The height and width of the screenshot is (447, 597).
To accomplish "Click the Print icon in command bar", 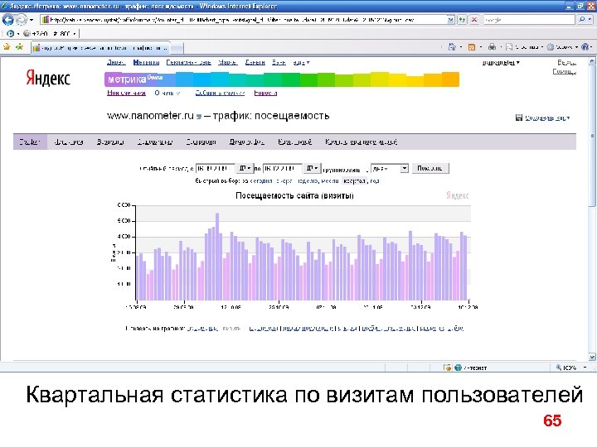I will point(492,47).
